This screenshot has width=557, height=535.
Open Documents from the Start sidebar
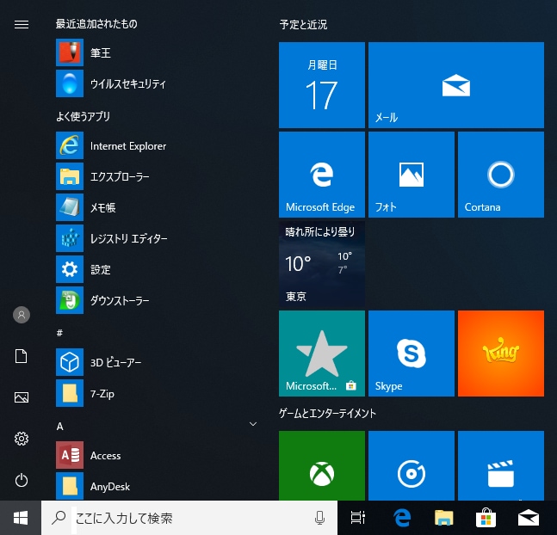22,356
